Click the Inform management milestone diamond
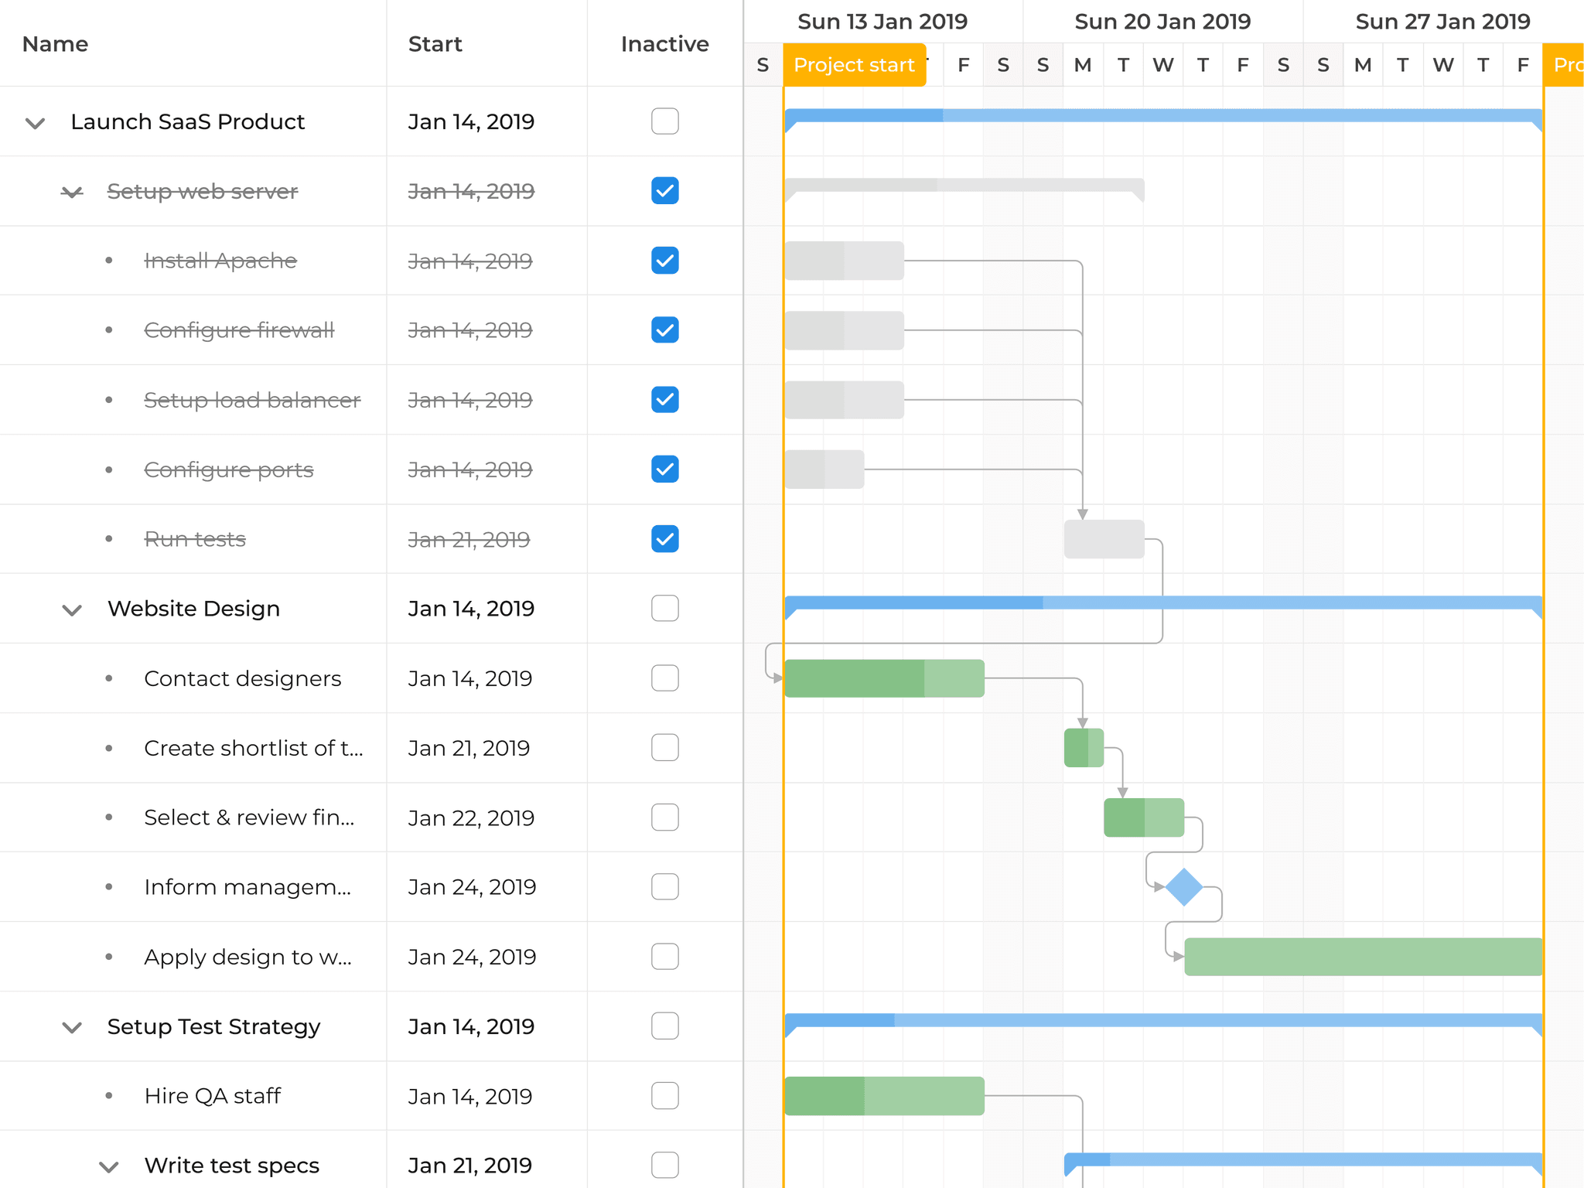The height and width of the screenshot is (1188, 1584). coord(1183,887)
